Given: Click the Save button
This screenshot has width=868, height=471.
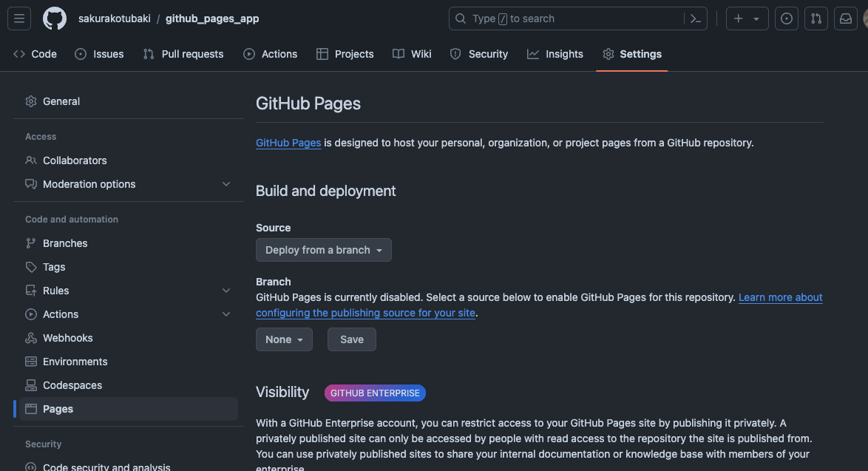Looking at the screenshot, I should (x=351, y=339).
